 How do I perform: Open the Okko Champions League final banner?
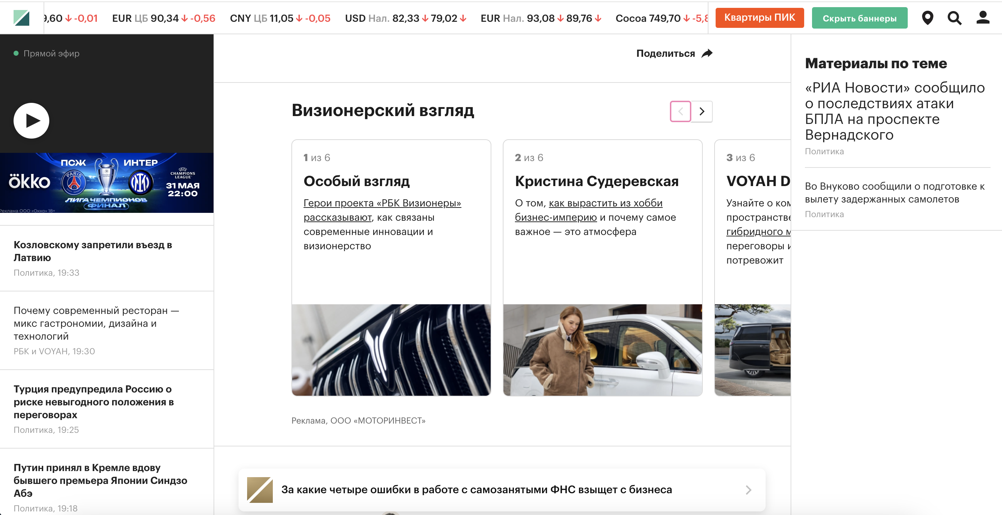pos(106,183)
